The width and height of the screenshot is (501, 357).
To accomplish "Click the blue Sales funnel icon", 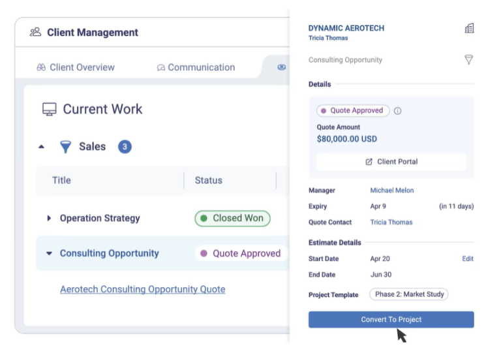I will coord(65,147).
